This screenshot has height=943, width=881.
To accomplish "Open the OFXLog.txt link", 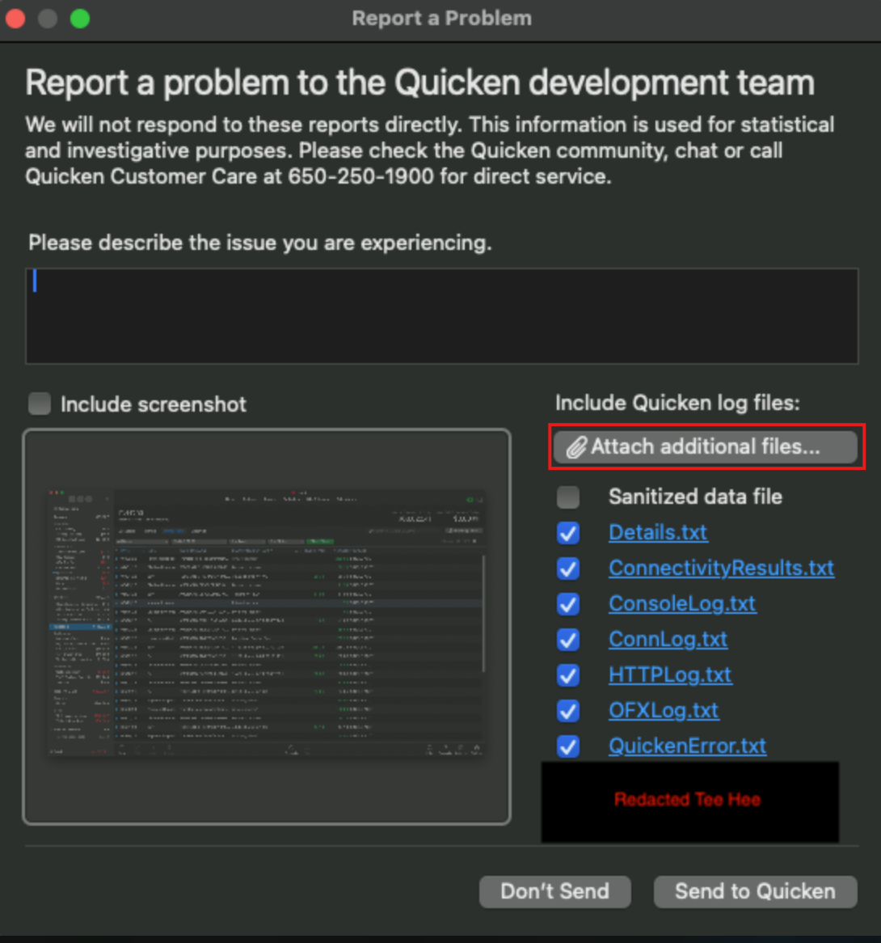I will [664, 710].
